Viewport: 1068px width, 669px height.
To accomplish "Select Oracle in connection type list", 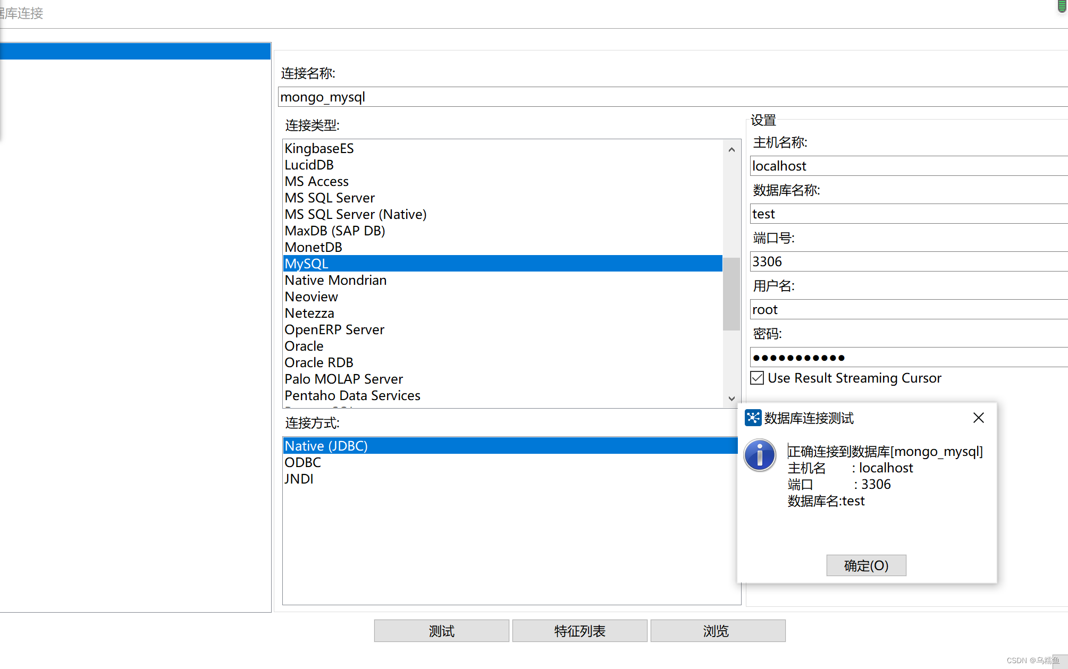I will (304, 346).
